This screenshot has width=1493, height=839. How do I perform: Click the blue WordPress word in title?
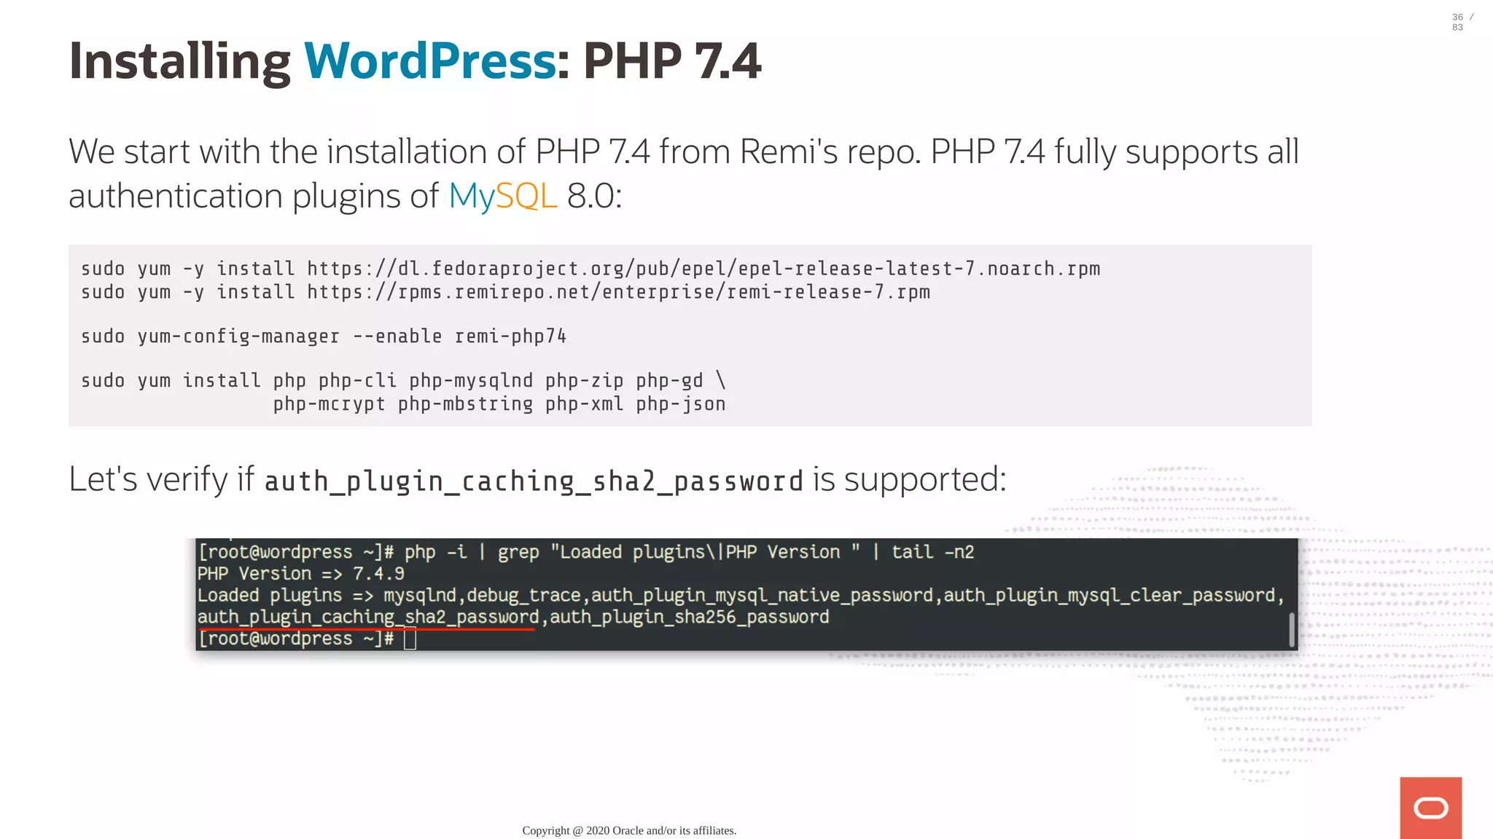coord(430,61)
